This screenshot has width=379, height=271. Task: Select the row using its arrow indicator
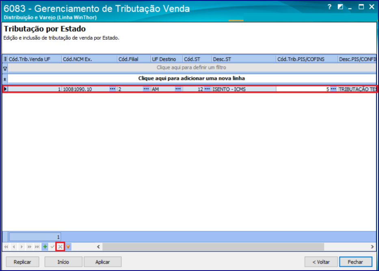(5, 89)
